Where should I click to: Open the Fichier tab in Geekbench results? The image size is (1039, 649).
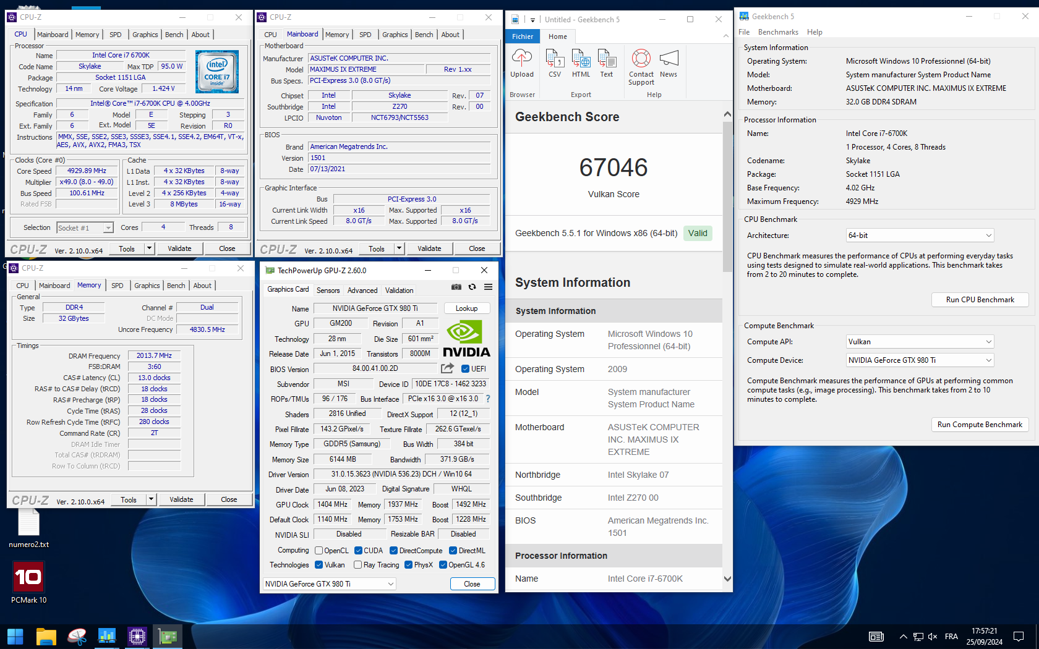click(523, 36)
